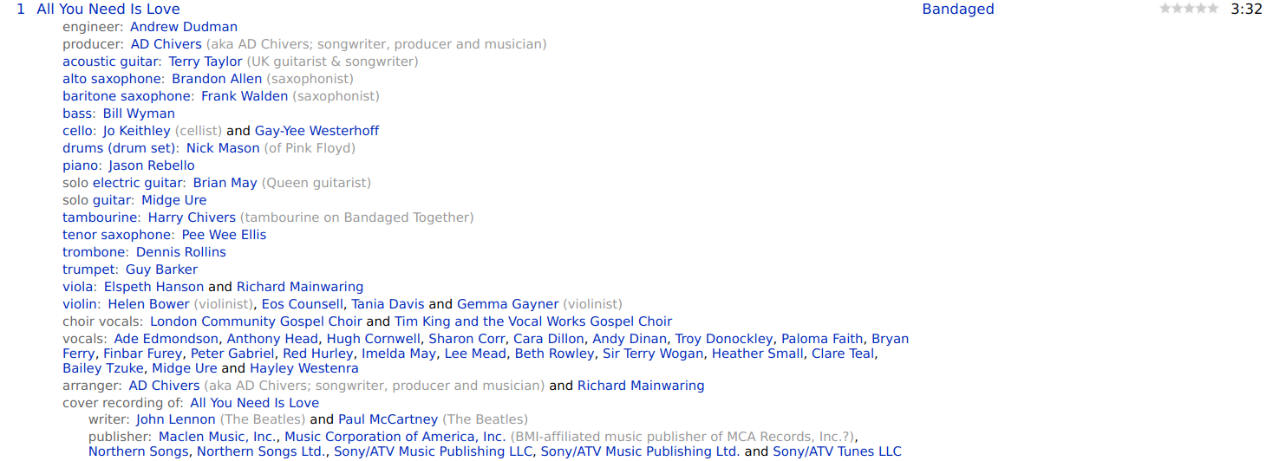1279x461 pixels.
Task: Open the Brian May artist link
Action: coord(225,183)
